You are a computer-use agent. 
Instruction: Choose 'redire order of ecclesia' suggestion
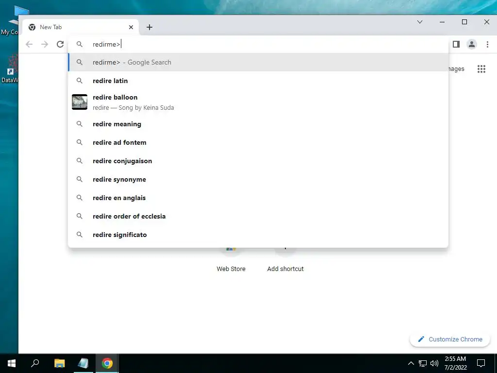(x=258, y=216)
